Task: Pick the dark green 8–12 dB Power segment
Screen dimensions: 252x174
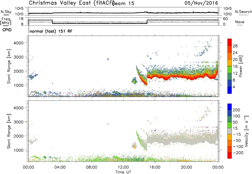Action: pos(230,76)
